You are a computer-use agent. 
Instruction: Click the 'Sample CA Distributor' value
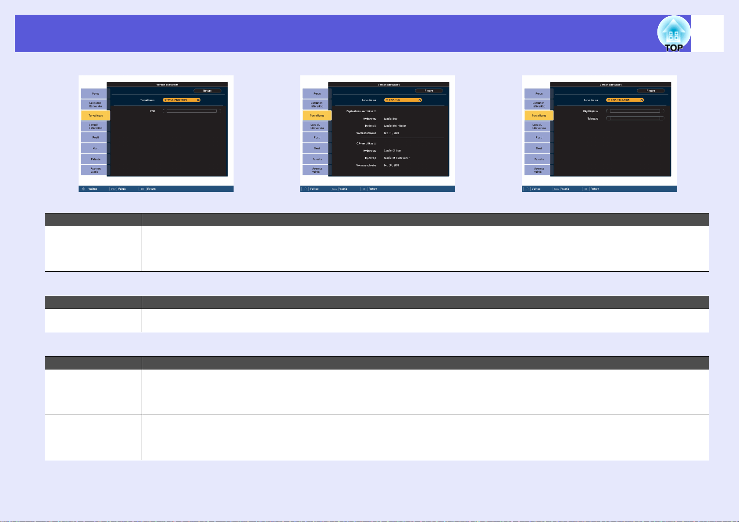(397, 158)
